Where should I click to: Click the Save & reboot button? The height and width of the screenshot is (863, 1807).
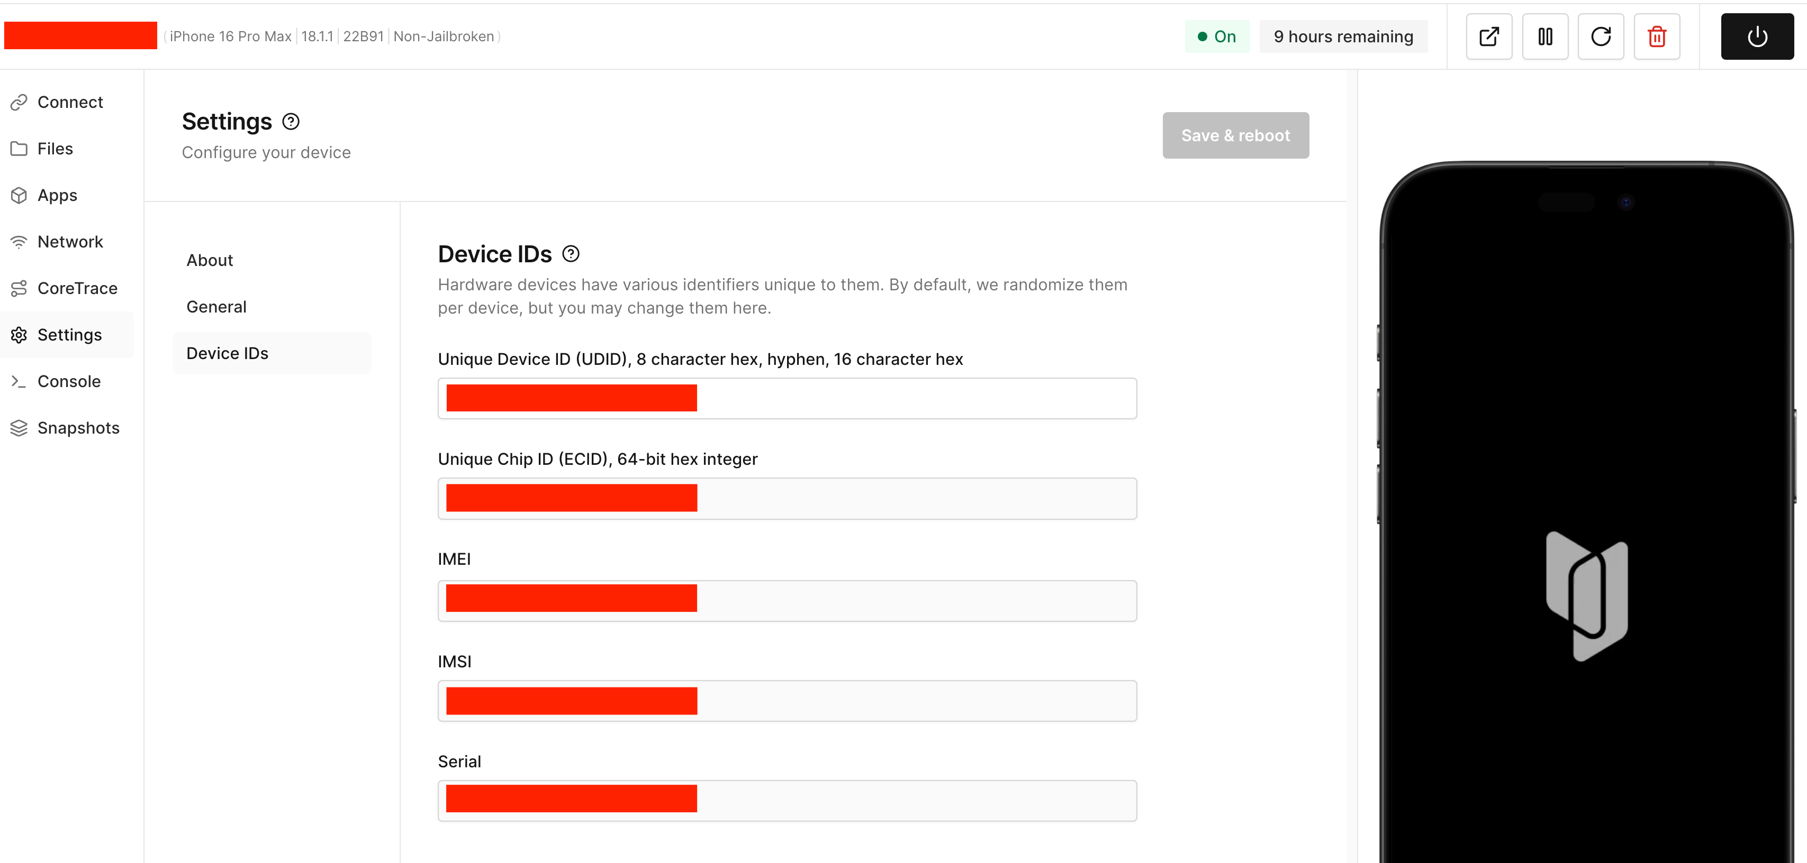point(1235,135)
